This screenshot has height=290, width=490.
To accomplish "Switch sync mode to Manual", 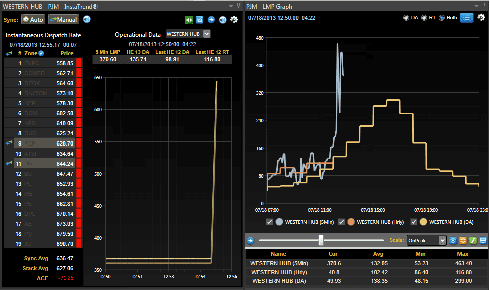I will (63, 20).
